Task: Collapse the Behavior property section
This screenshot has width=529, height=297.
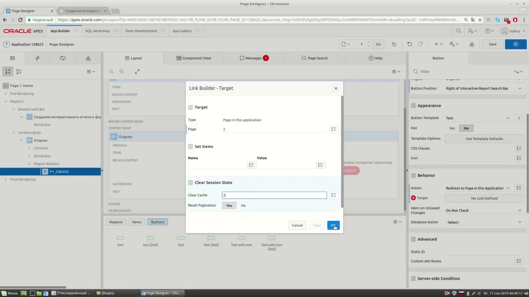Action: [413, 175]
